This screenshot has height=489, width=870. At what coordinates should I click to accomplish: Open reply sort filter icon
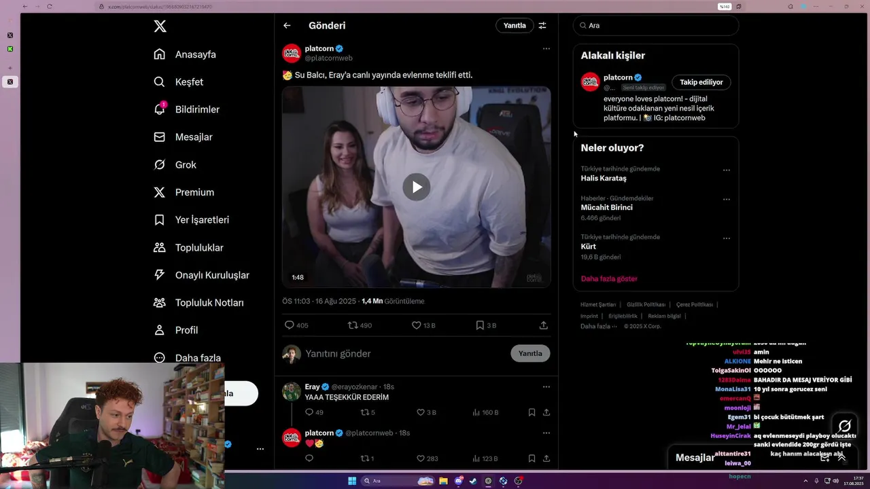[x=542, y=26]
